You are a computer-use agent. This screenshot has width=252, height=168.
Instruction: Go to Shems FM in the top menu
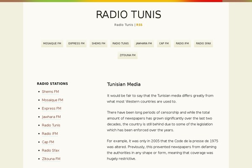pyautogui.click(x=98, y=44)
